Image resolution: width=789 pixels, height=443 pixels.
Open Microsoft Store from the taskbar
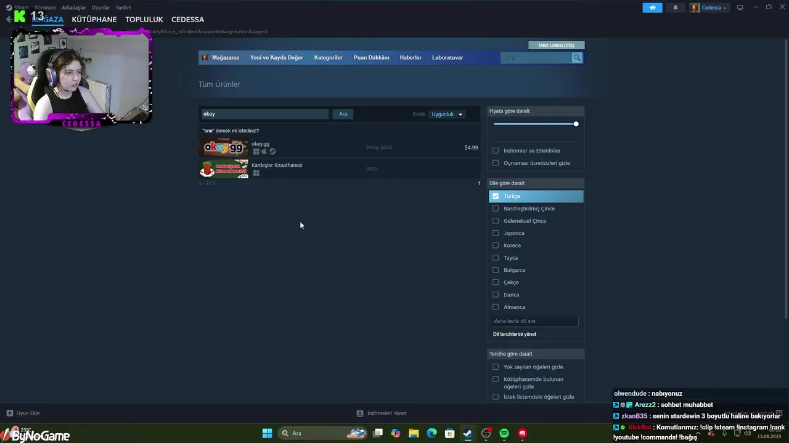[450, 433]
